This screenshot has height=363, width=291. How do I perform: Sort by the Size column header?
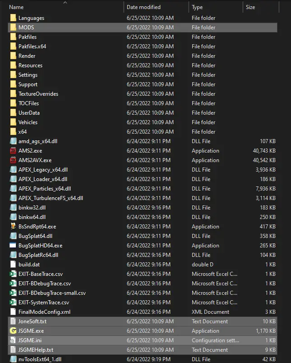click(x=250, y=7)
